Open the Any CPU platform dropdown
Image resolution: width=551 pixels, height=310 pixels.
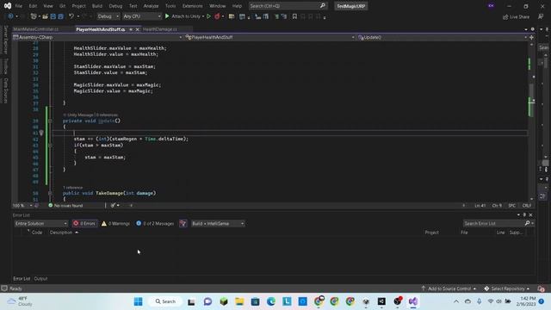(x=142, y=16)
